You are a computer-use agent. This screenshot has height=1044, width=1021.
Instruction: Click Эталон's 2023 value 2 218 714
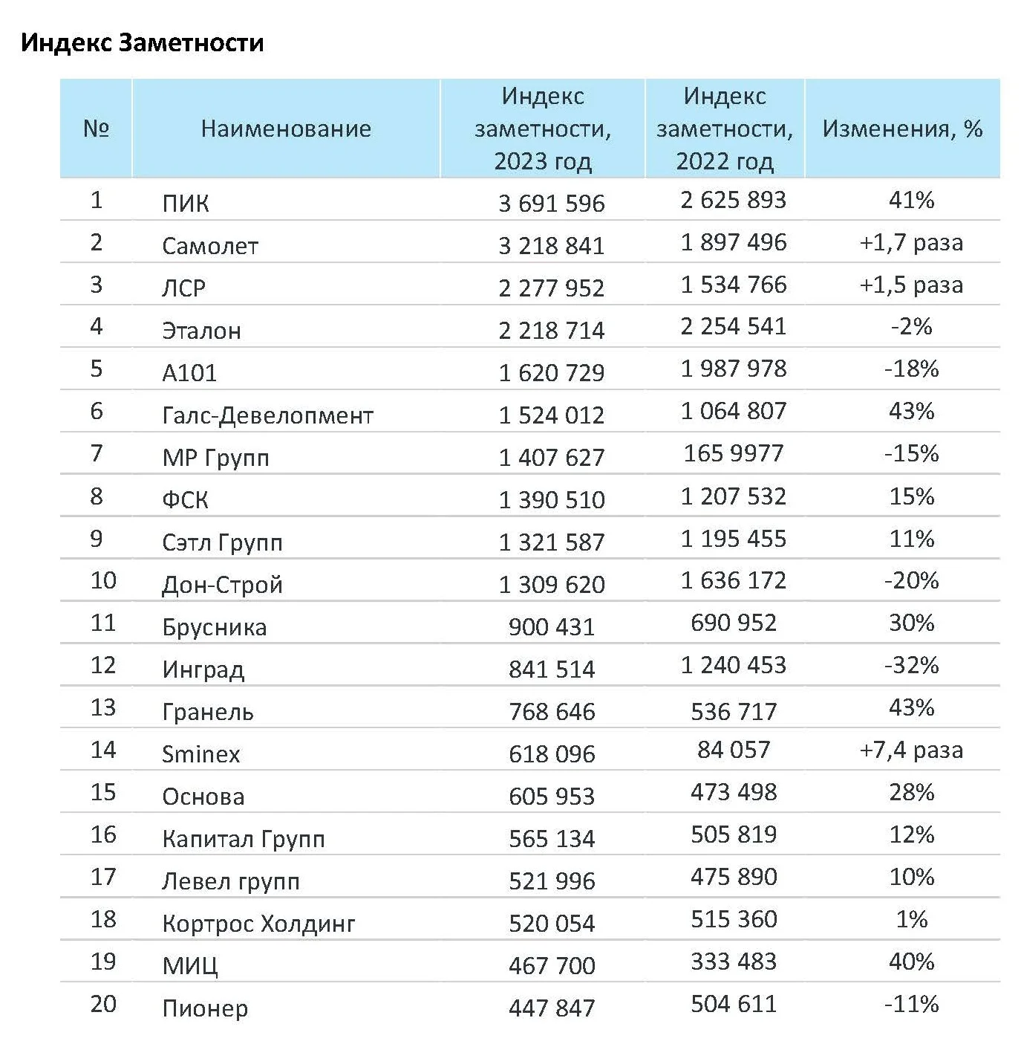(x=552, y=330)
